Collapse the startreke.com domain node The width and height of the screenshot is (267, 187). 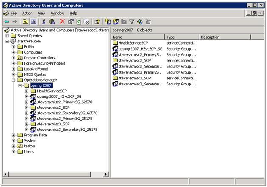(7, 41)
